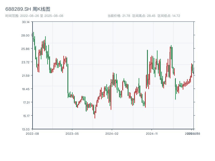Image resolution: width=215 pixels, height=161 pixels.
Task: Click the range high 区间高点: 28.45
Action: click(144, 16)
